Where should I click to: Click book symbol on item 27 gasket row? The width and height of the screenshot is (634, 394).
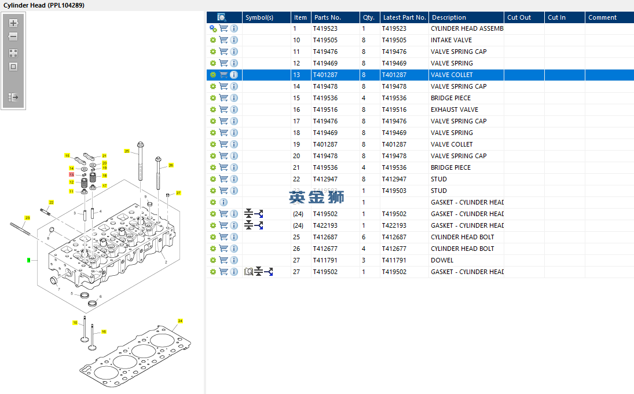pos(248,272)
